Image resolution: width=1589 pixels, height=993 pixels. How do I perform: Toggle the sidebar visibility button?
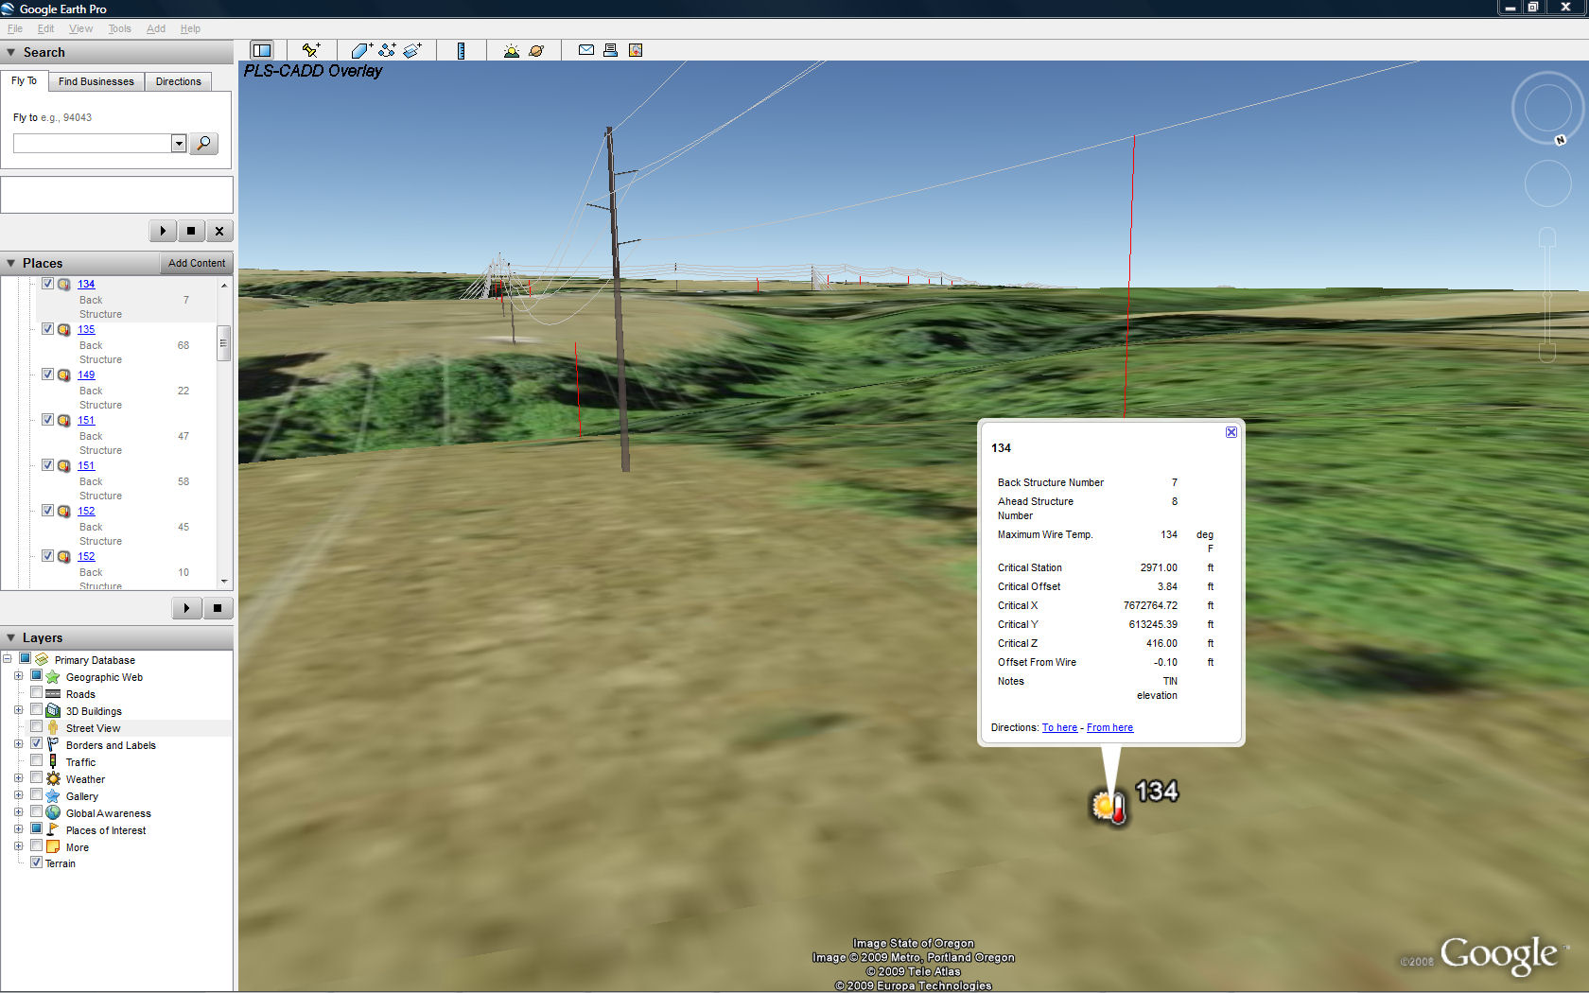(262, 50)
